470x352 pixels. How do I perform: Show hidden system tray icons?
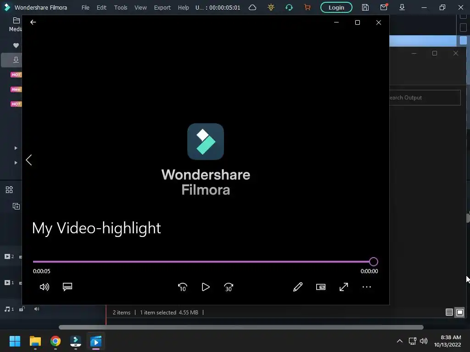click(400, 341)
